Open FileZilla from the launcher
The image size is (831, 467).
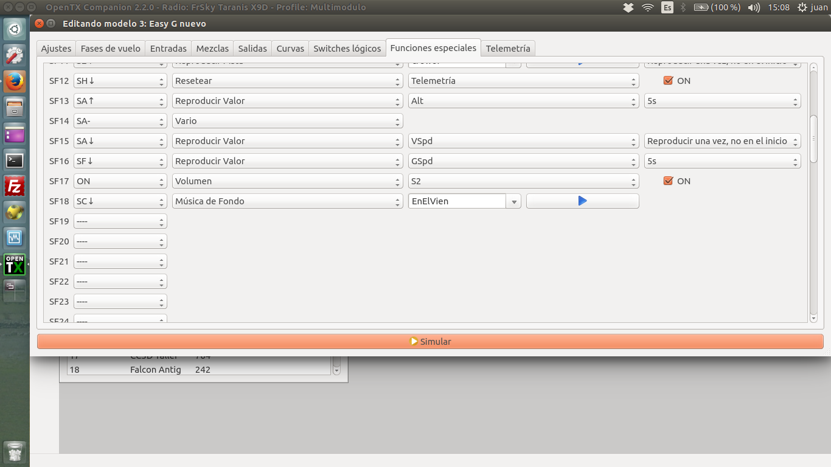(15, 186)
